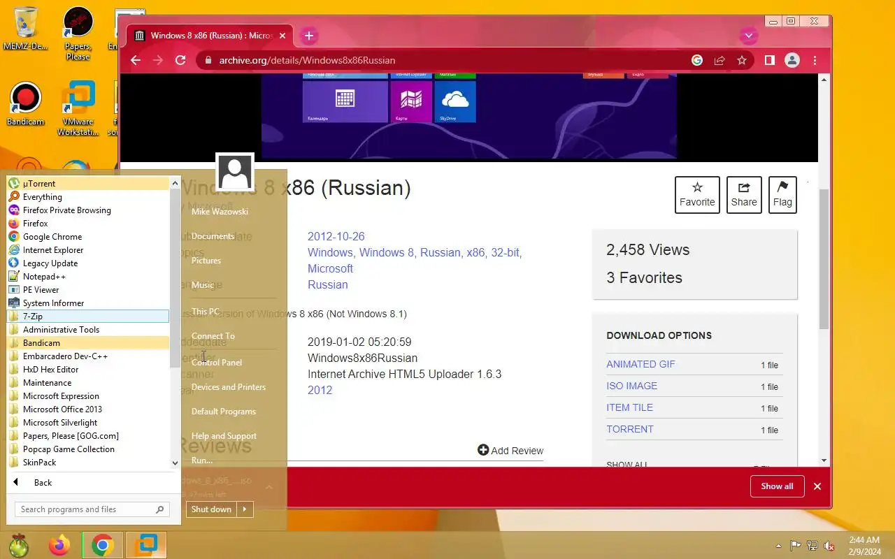The height and width of the screenshot is (559, 895).
Task: Expand the Embarcadero Dev-C++ folder
Action: coord(88,356)
